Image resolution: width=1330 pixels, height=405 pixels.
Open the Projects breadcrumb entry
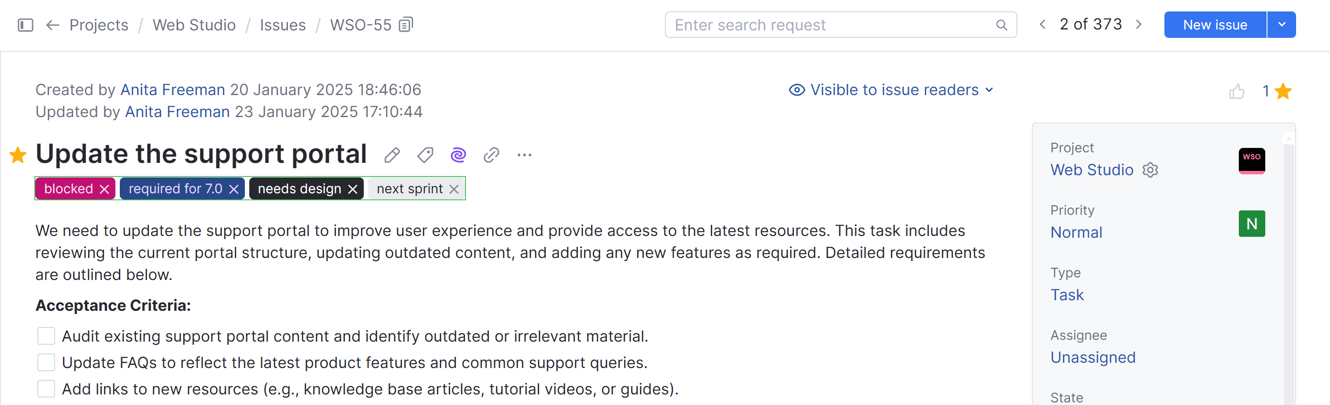click(x=99, y=24)
